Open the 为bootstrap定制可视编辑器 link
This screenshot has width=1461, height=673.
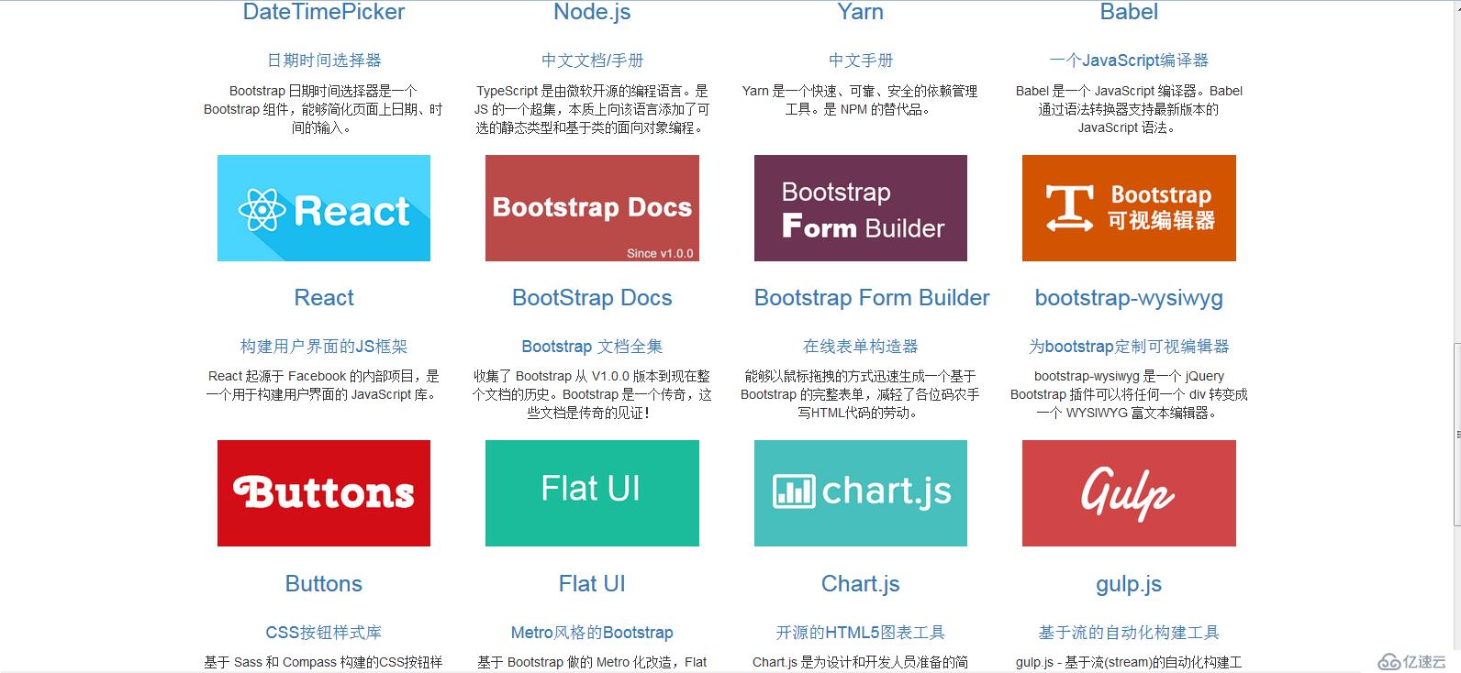pos(1129,347)
